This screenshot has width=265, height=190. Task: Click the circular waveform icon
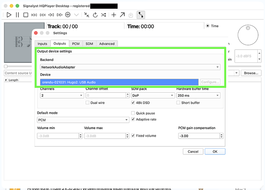[68, 15]
